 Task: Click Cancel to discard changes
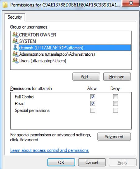click(x=92, y=162)
